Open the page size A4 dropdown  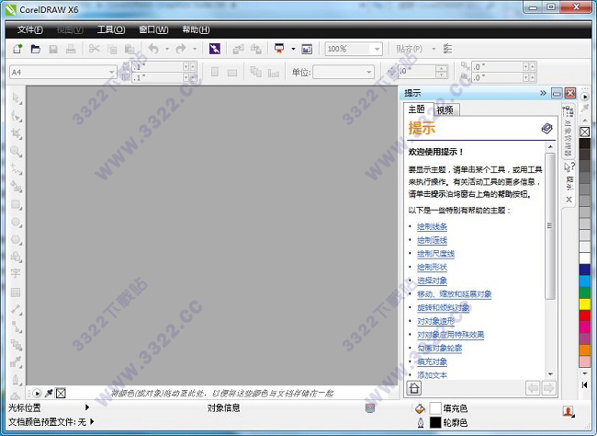pos(111,72)
